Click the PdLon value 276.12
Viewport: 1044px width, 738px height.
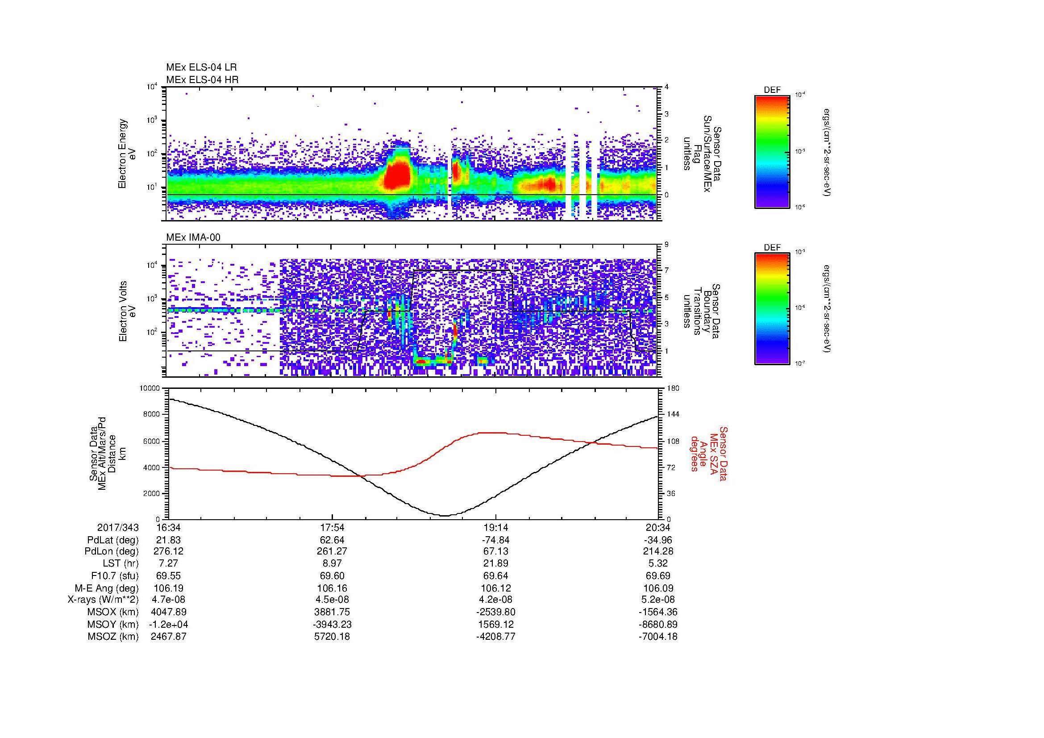coord(168,551)
